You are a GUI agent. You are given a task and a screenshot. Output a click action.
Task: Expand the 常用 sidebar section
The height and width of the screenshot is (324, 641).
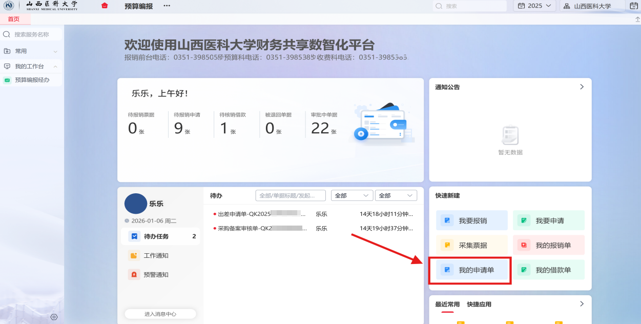[x=31, y=51]
